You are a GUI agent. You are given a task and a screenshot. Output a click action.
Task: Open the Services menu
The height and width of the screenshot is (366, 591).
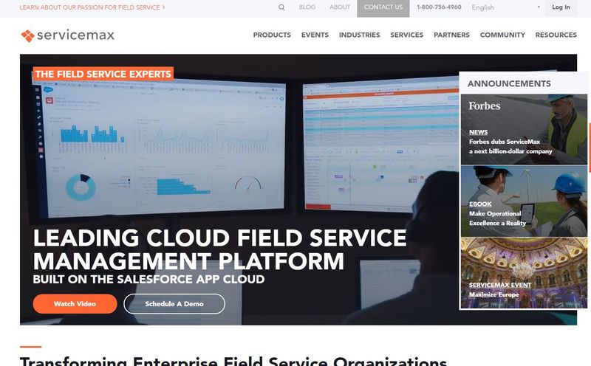coord(407,35)
